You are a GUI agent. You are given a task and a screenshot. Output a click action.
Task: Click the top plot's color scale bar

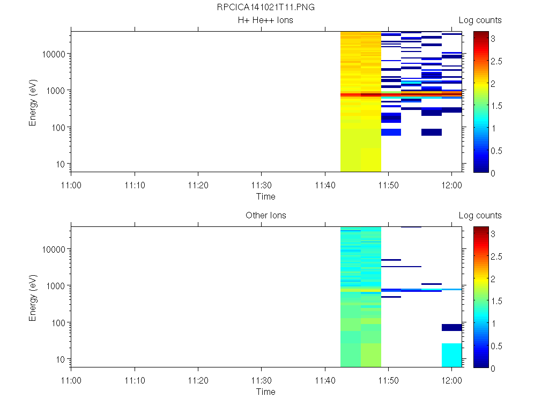[x=481, y=101]
